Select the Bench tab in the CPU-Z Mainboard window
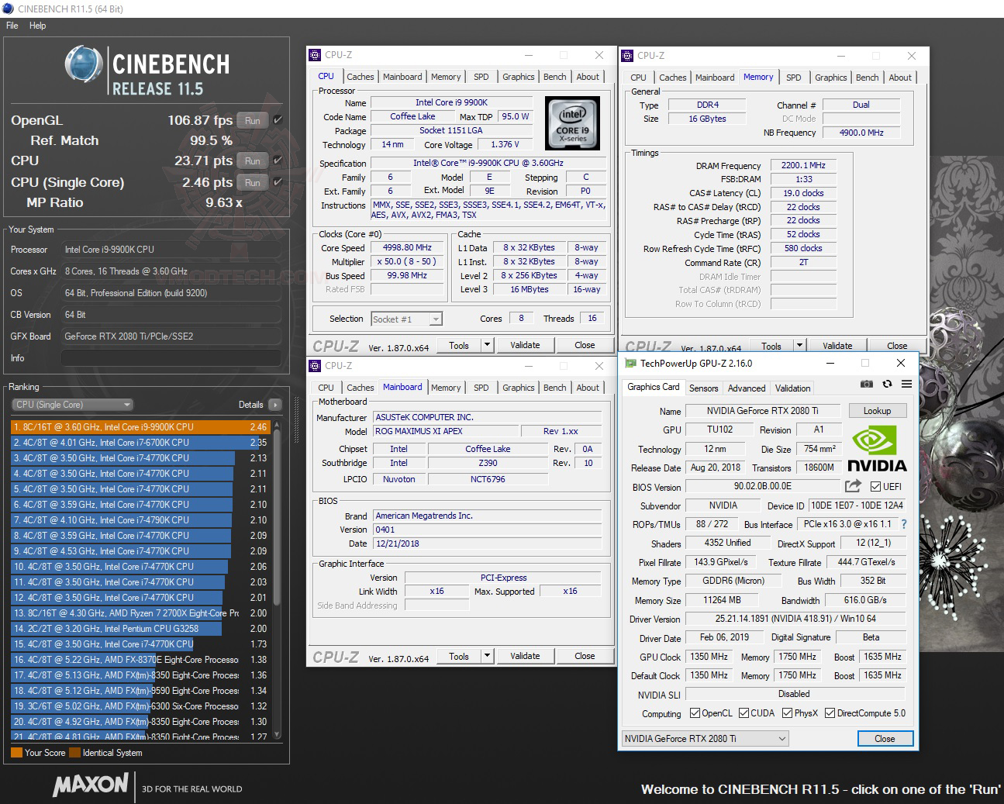The image size is (1004, 804). [554, 388]
